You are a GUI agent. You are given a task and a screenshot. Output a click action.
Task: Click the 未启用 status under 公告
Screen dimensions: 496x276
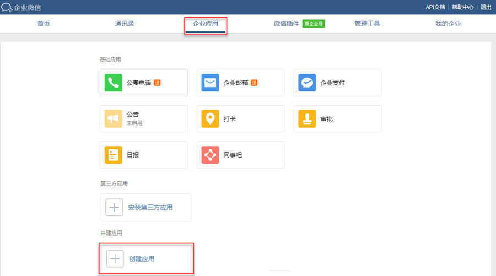[x=134, y=123]
